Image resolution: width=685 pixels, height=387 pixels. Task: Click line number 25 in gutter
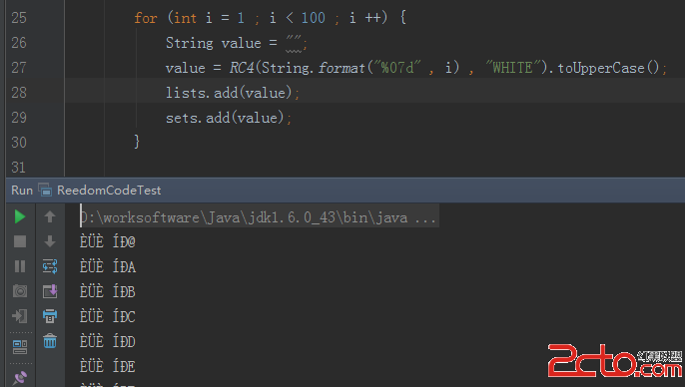(19, 18)
